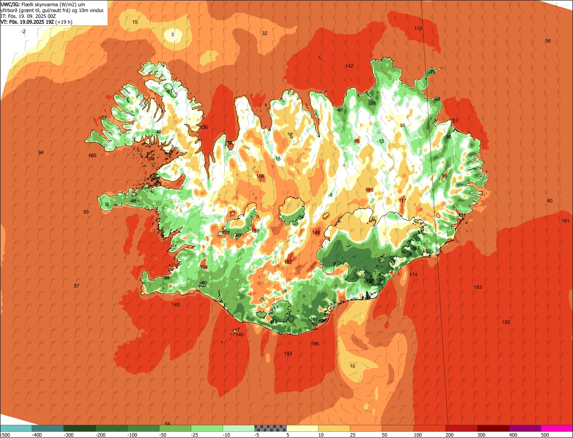Select the legend swatch between 200 and 300

point(461,428)
